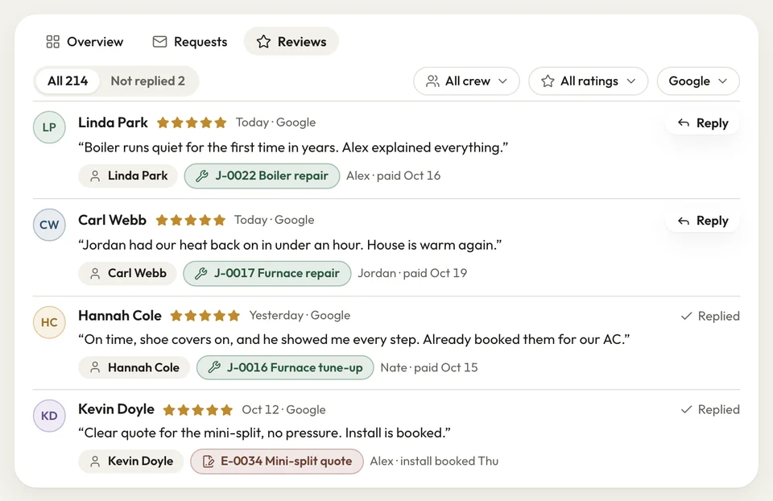Viewport: 773px width, 501px height.
Task: Open the All crew dropdown
Action: [466, 81]
